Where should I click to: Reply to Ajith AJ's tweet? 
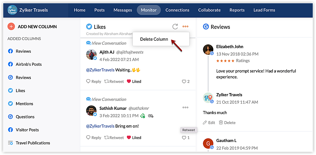tap(94, 82)
